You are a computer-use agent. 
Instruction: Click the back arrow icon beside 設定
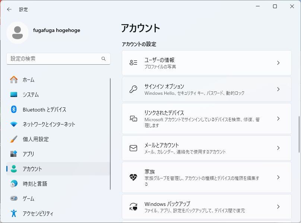tap(9, 9)
